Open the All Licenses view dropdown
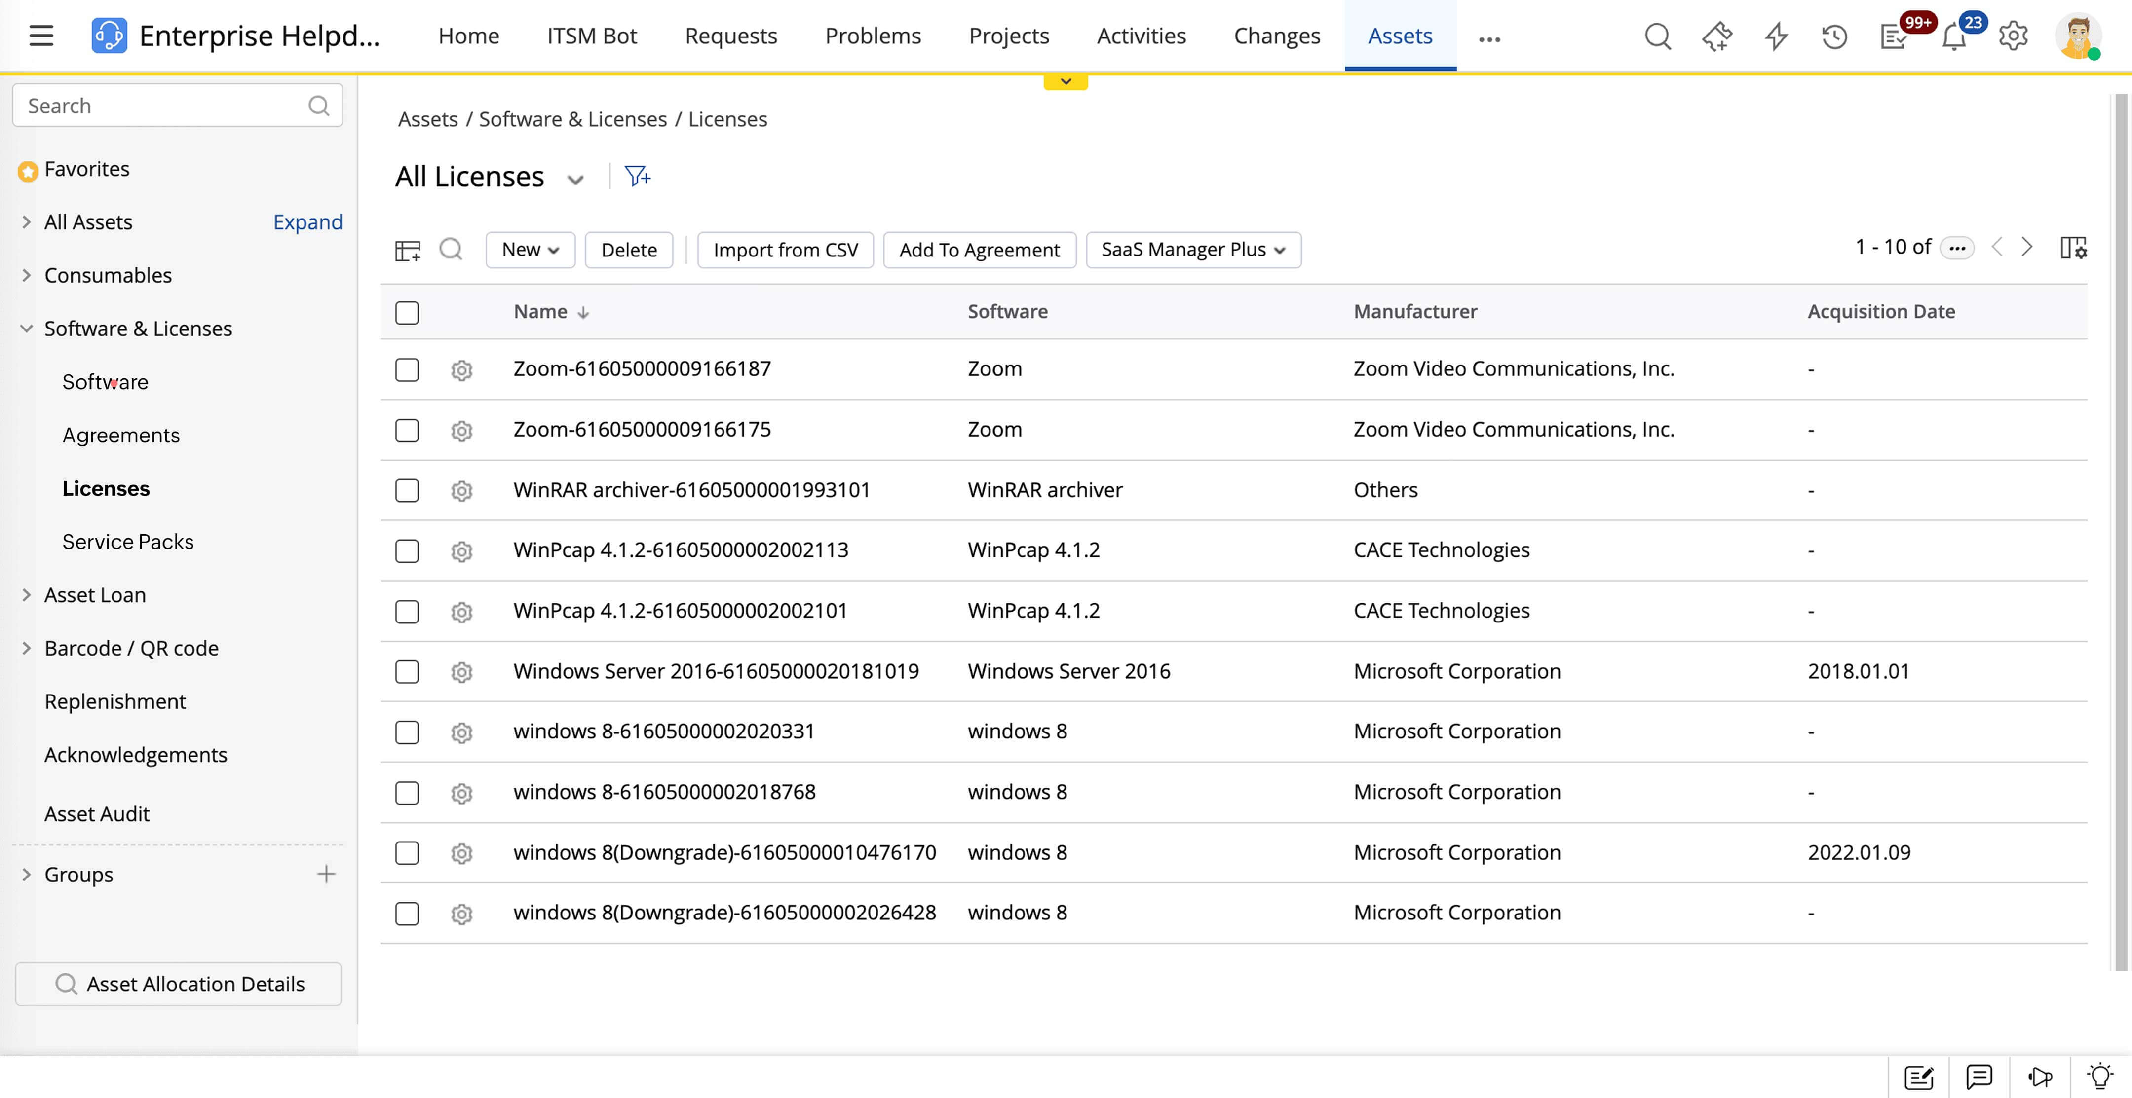 click(575, 178)
